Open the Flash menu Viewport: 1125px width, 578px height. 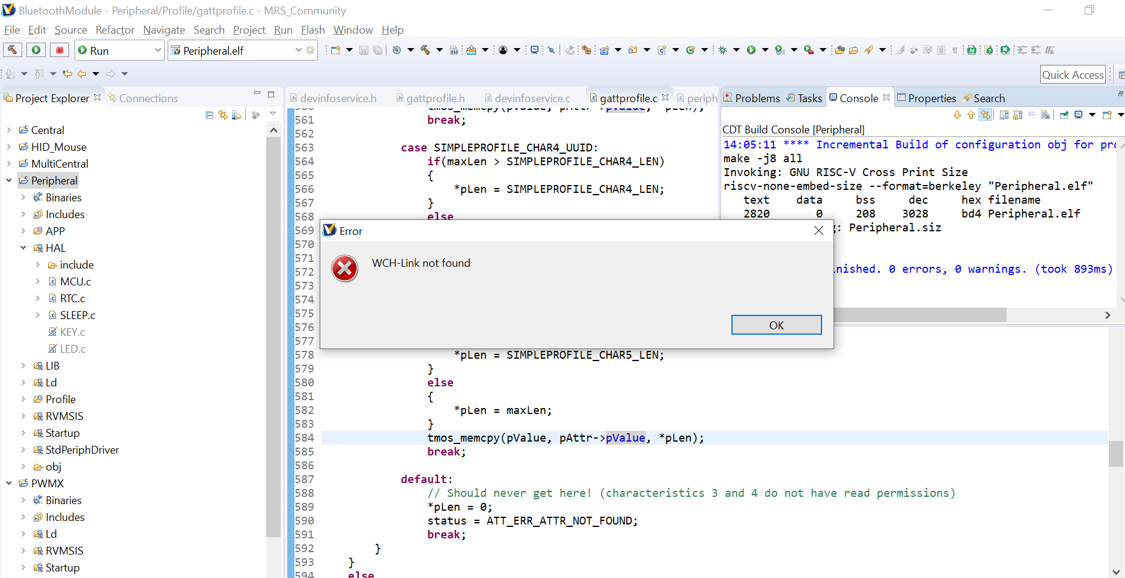click(312, 30)
